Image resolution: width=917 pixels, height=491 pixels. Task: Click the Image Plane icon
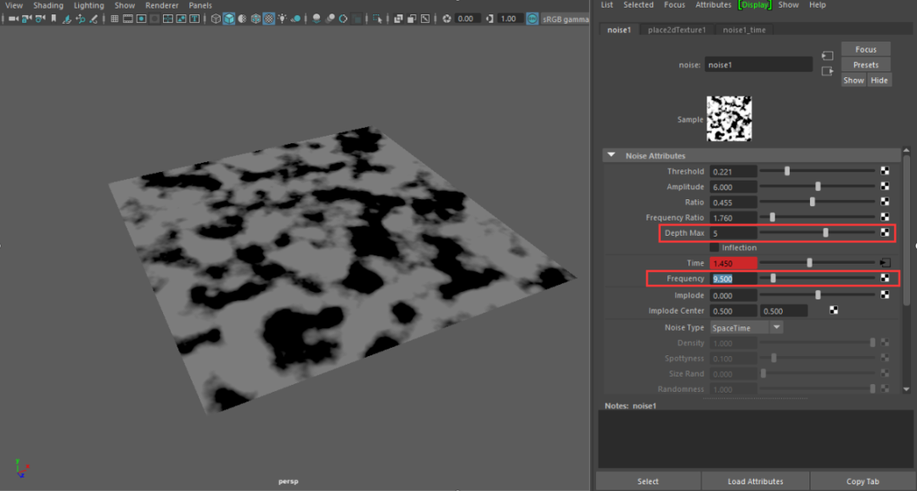[x=67, y=19]
